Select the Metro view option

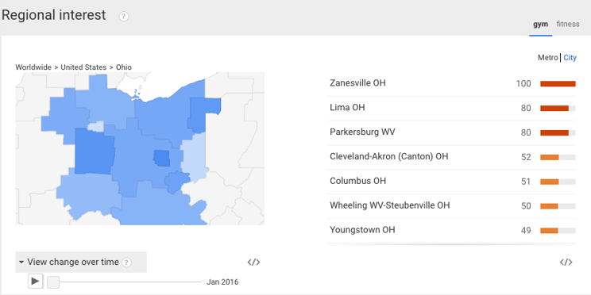[x=547, y=58]
